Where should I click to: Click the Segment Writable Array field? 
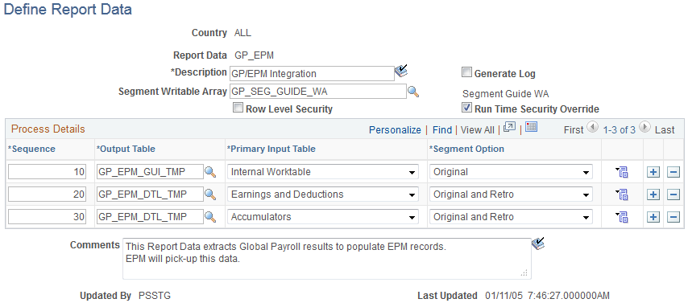click(318, 92)
